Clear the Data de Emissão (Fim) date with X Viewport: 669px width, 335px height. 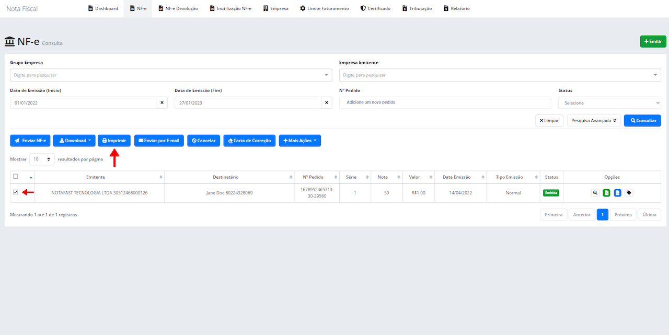pyautogui.click(x=327, y=103)
